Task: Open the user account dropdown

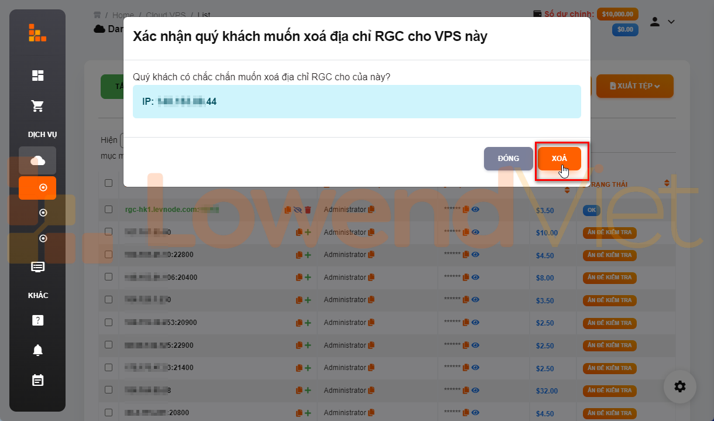Action: point(662,22)
